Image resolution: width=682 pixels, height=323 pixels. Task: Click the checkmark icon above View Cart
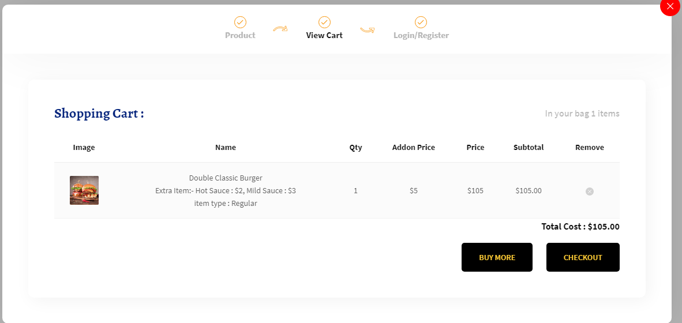point(324,22)
